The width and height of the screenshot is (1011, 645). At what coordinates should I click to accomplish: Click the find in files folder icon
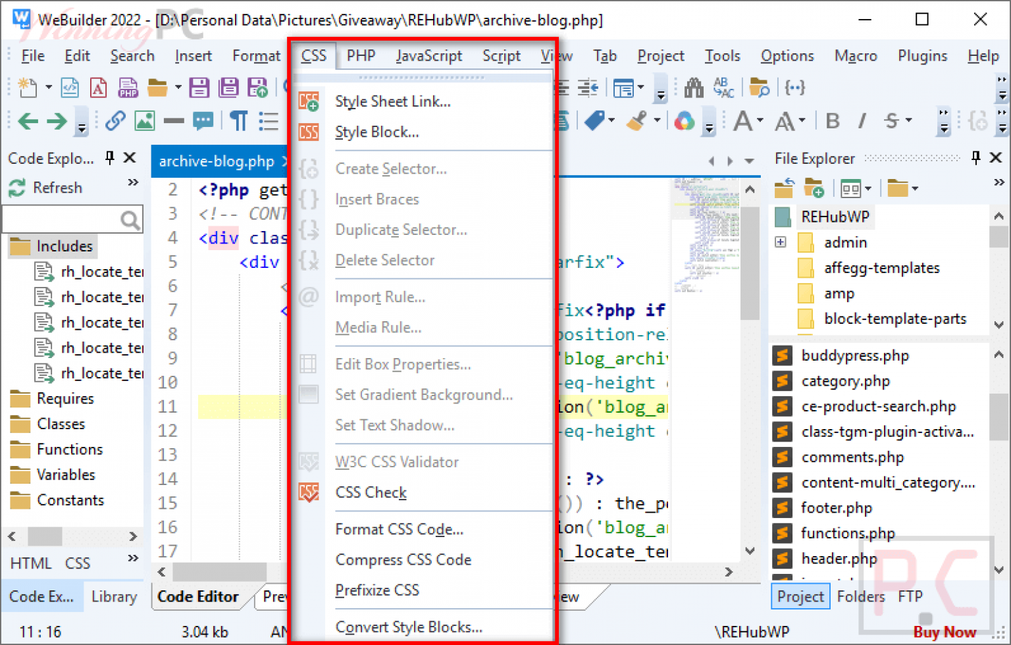(x=759, y=88)
